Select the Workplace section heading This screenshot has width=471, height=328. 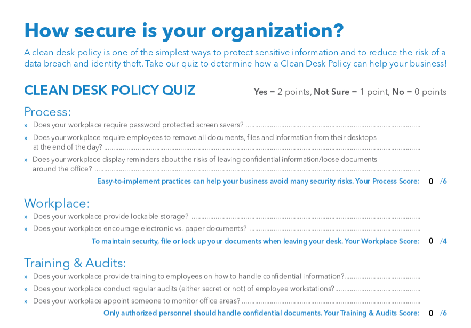click(57, 203)
